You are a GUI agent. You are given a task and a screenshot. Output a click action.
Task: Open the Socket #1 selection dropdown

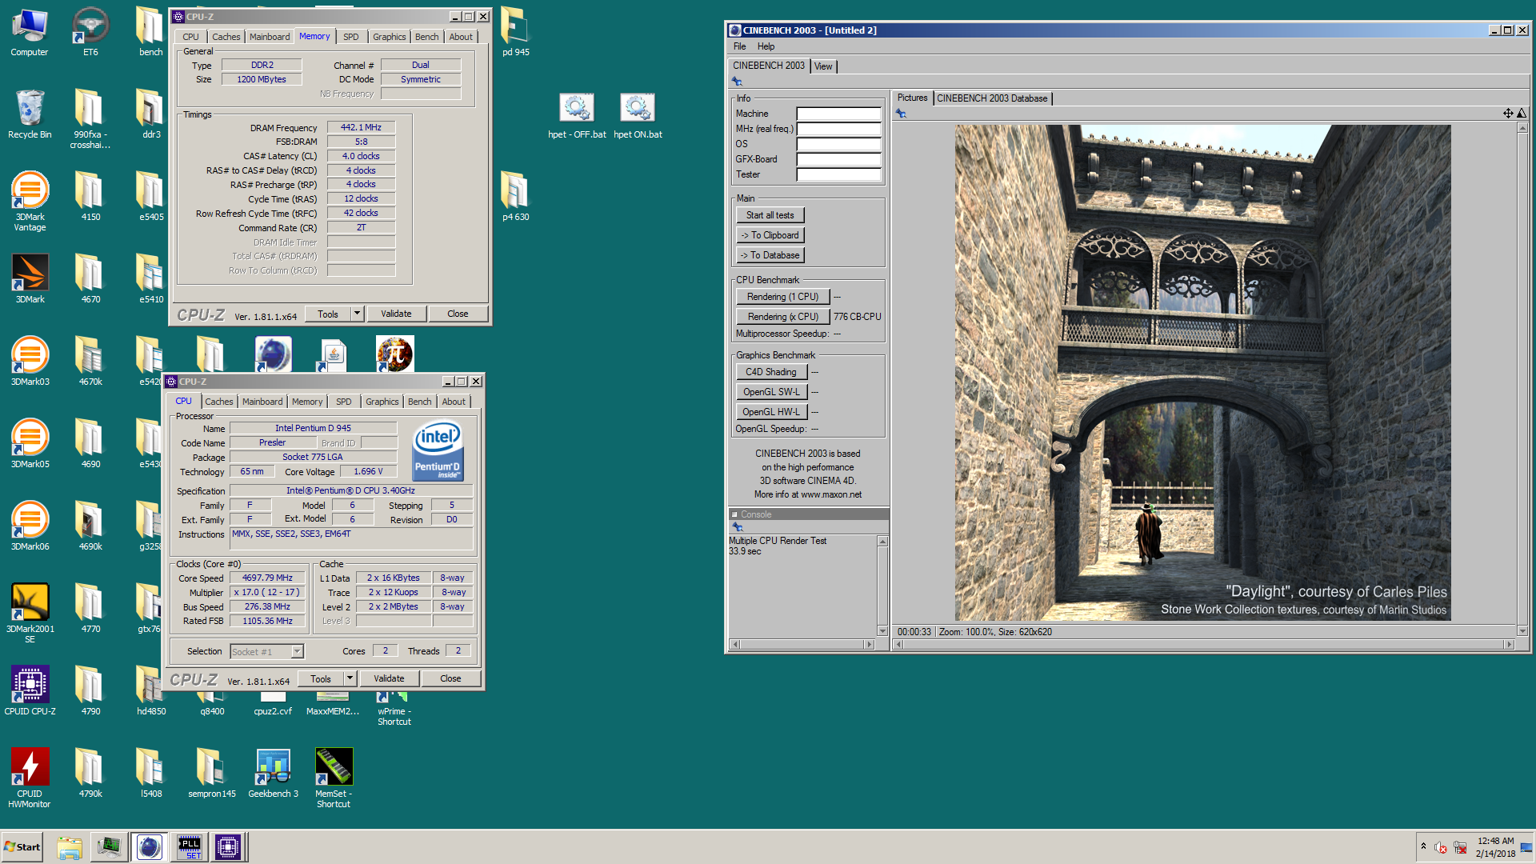(x=266, y=651)
